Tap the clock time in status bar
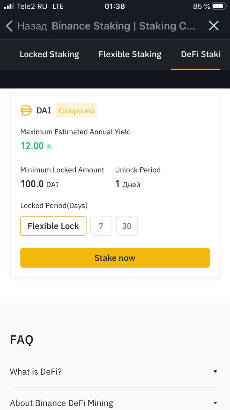 pos(115,6)
